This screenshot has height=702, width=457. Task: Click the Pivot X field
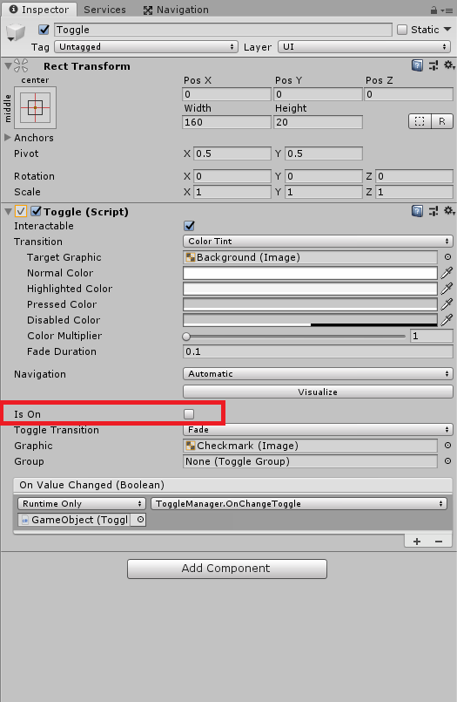point(232,153)
